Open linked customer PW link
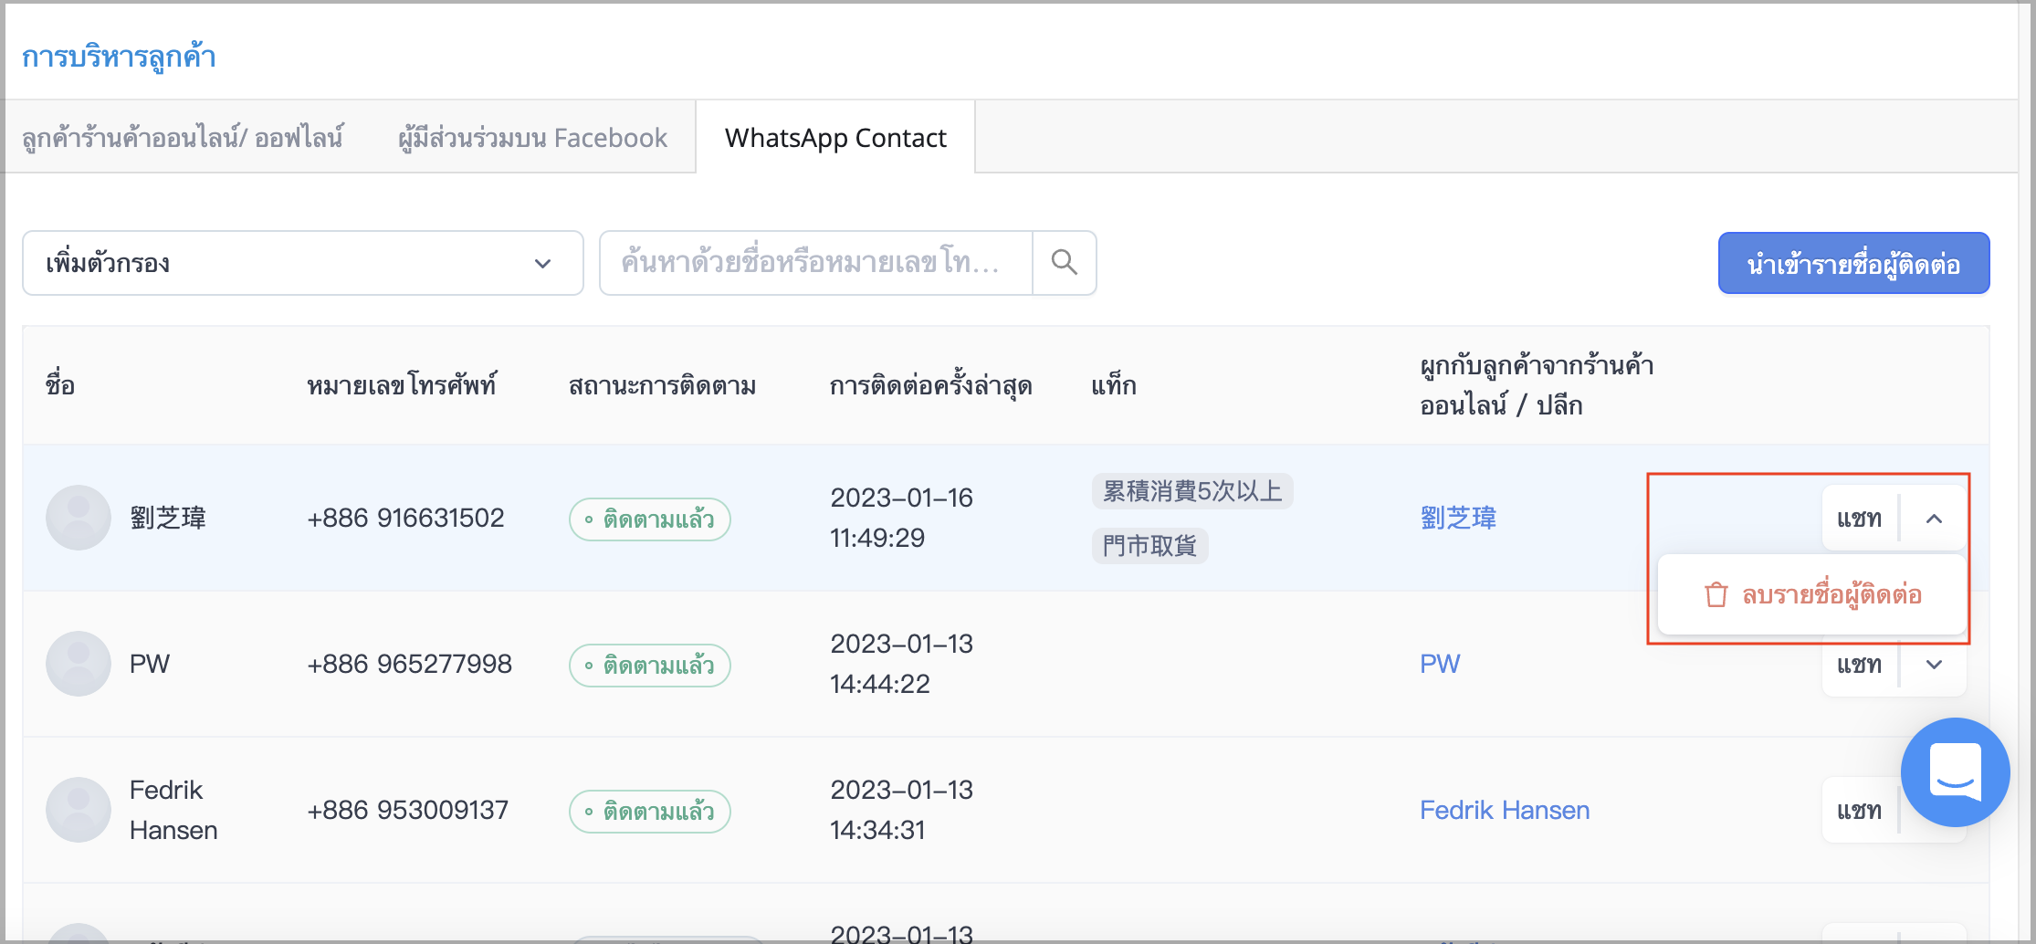Screen dimensions: 2036x944 pos(1440,664)
